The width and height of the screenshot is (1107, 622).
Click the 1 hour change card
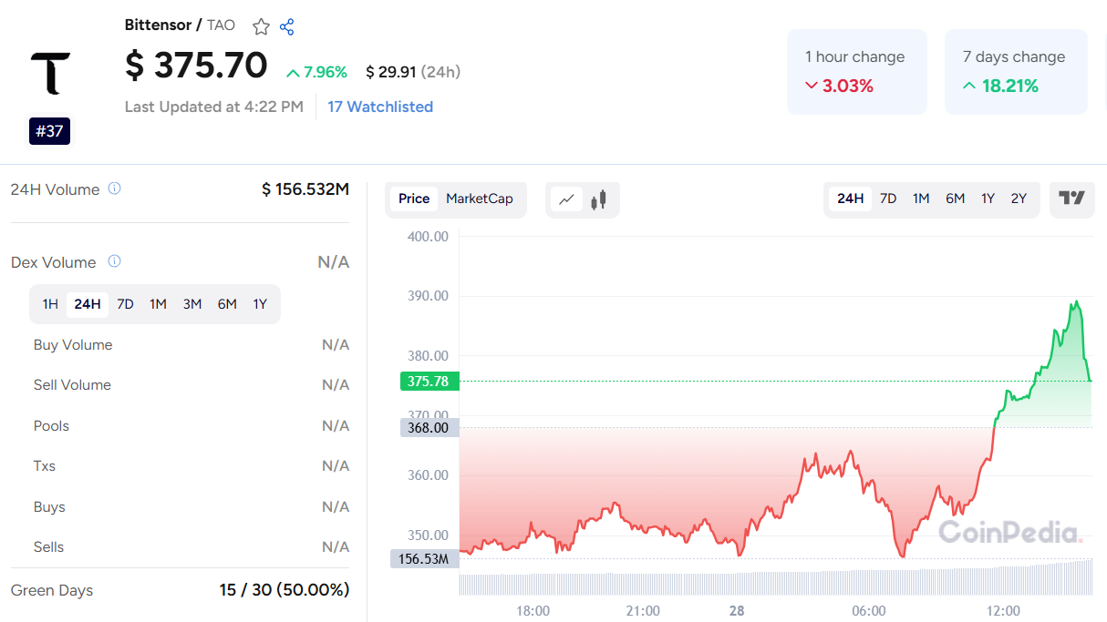pos(857,72)
